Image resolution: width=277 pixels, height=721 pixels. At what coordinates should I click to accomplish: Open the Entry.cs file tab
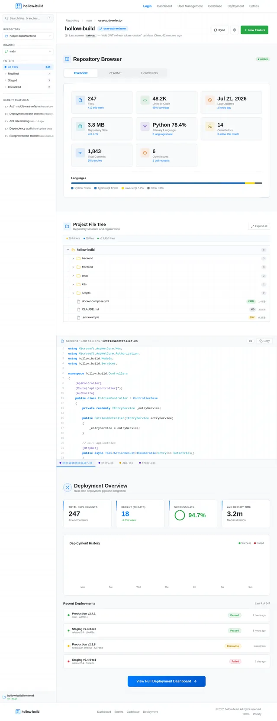[x=106, y=463]
